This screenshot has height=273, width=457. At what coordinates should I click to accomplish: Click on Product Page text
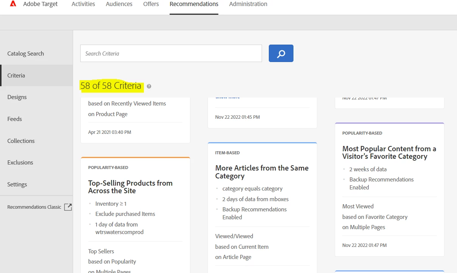click(x=108, y=114)
